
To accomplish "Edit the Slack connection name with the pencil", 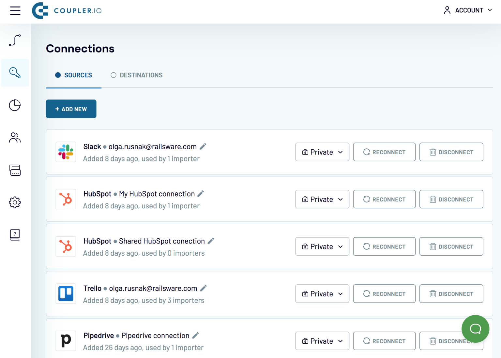I will pos(203,146).
